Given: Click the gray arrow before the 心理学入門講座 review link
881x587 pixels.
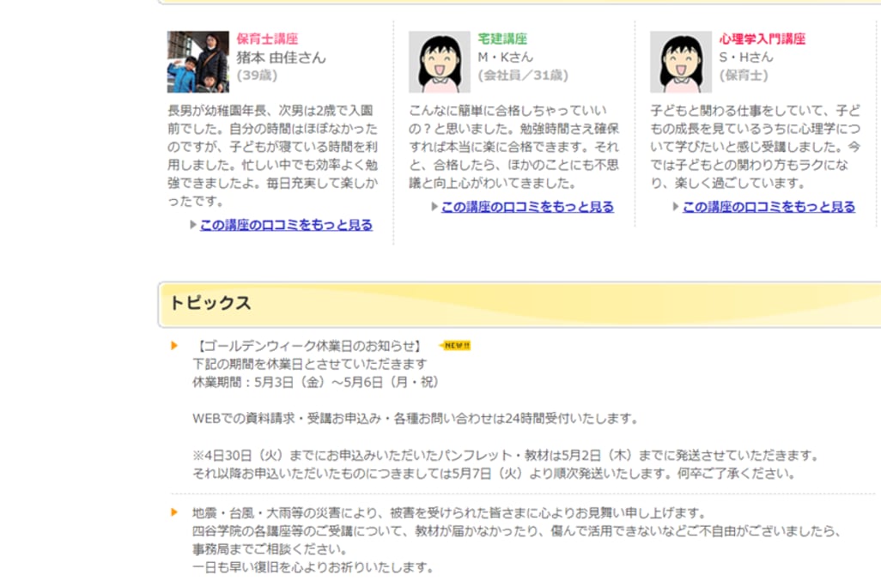Looking at the screenshot, I should click(x=676, y=207).
